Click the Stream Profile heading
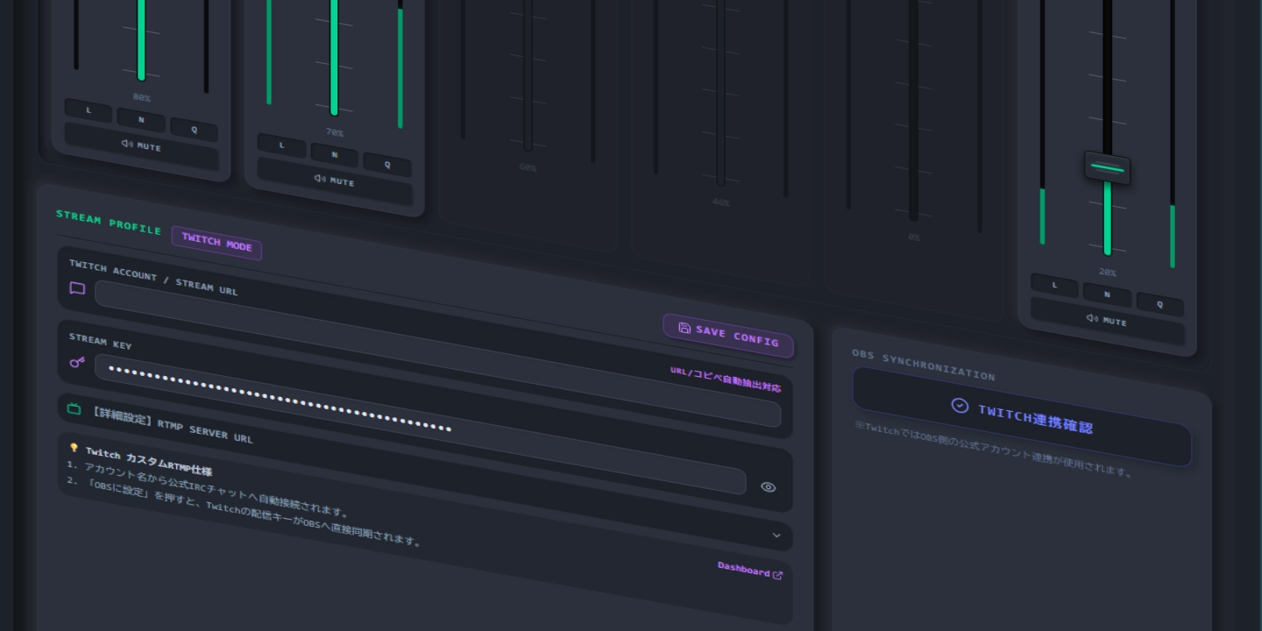The image size is (1262, 631). (109, 223)
